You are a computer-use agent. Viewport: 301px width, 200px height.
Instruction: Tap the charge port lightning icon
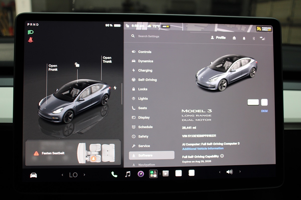click(115, 88)
